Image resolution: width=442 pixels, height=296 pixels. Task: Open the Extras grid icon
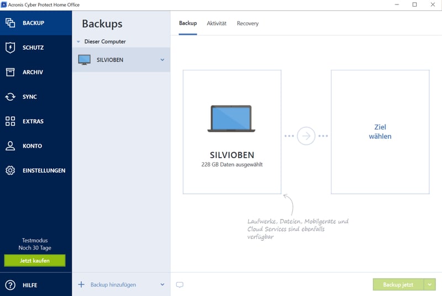[10, 121]
